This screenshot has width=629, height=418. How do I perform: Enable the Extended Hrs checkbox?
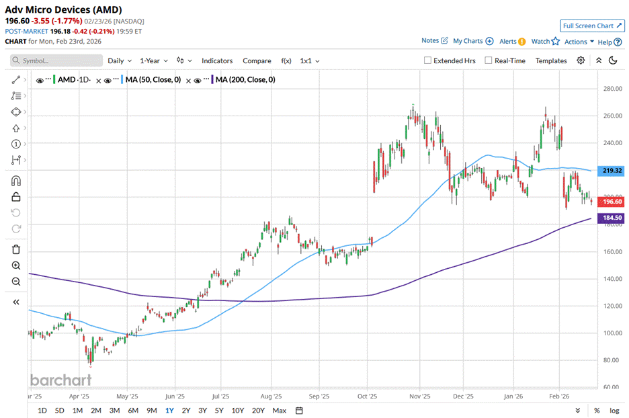[x=428, y=60]
